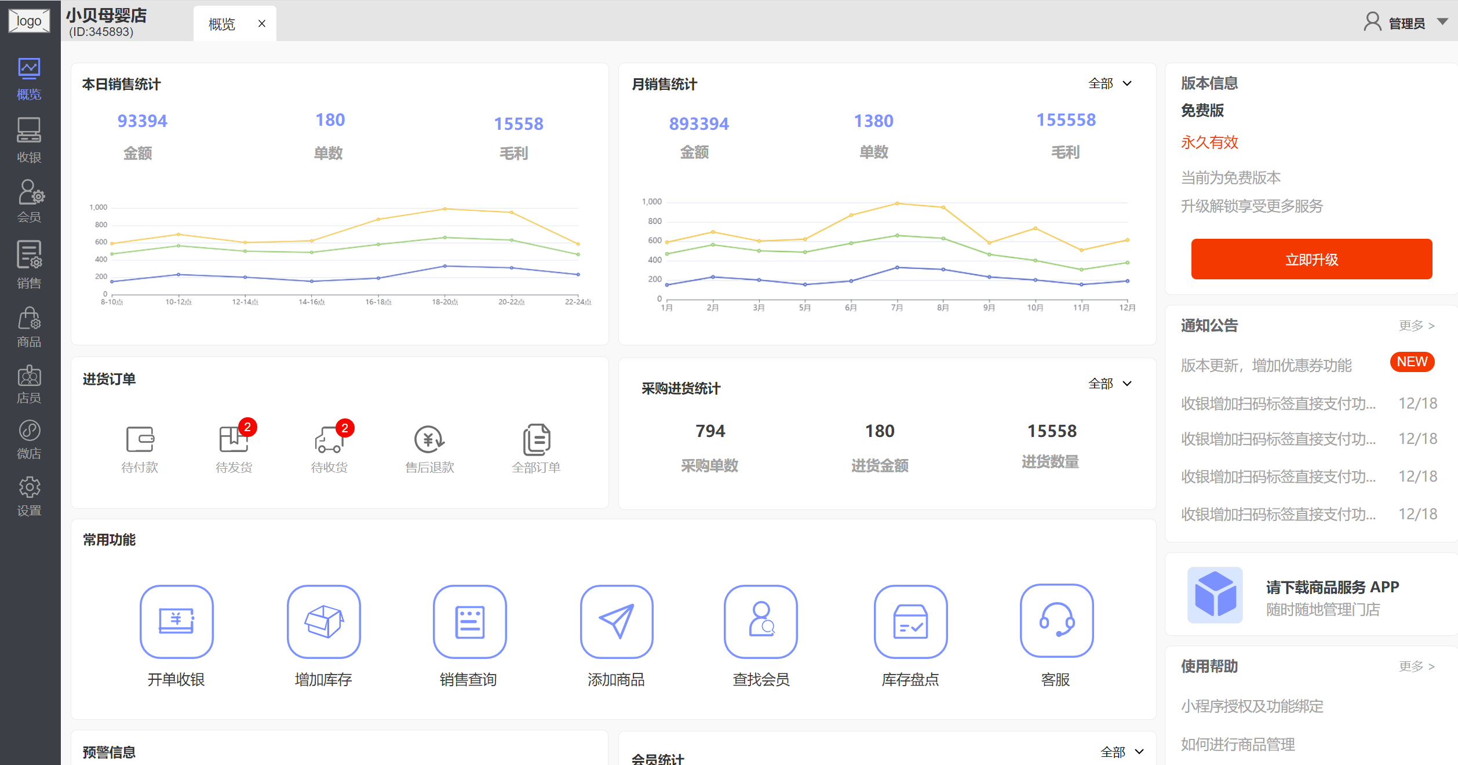The height and width of the screenshot is (765, 1458).
Task: Click the 售后退款 refund icon
Action: pyautogui.click(x=429, y=439)
